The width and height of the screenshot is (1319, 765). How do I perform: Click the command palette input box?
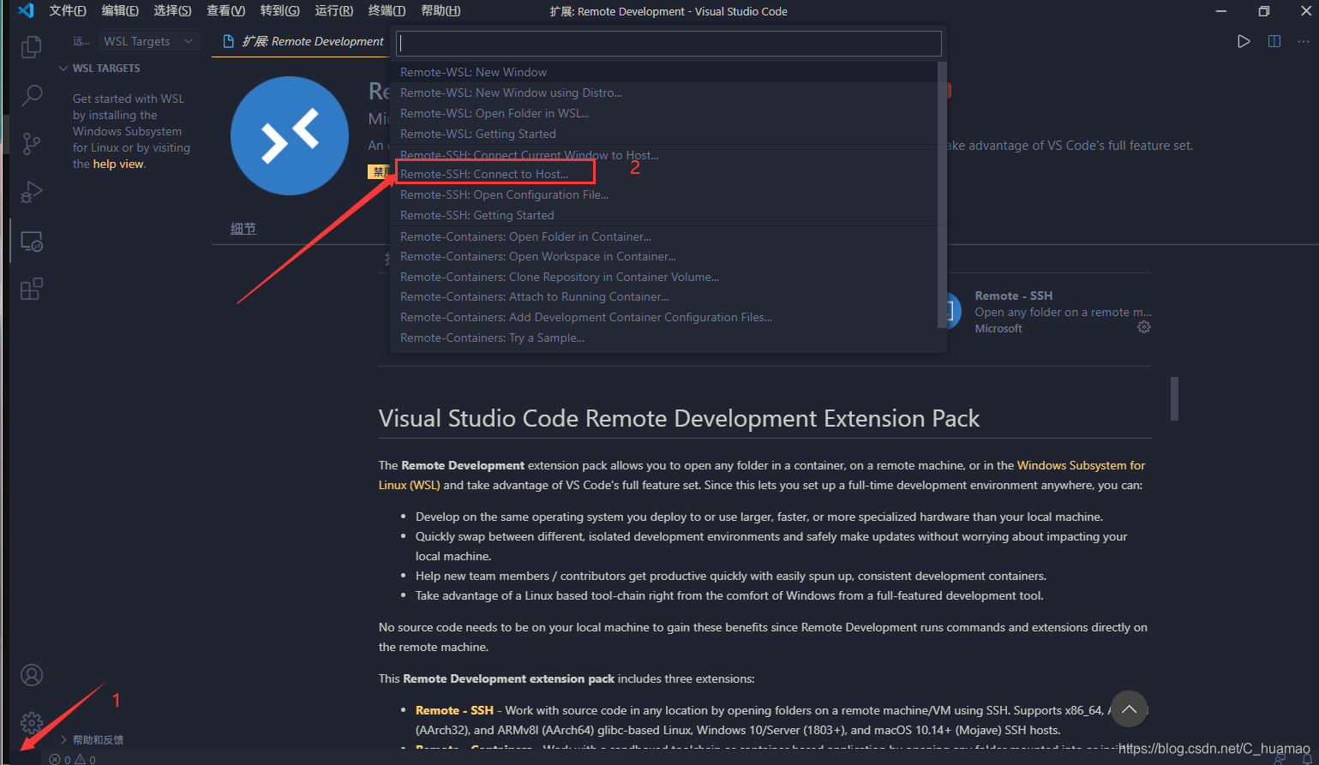point(668,44)
